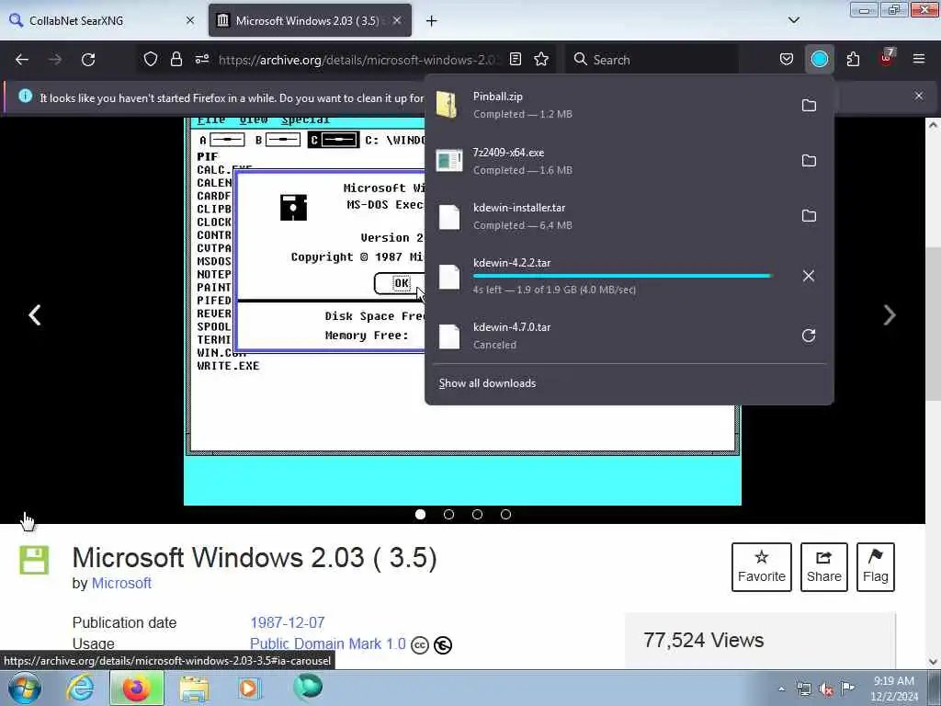Close the Microsoft Windows 2.03 tab
Image resolution: width=941 pixels, height=706 pixels.
[397, 20]
